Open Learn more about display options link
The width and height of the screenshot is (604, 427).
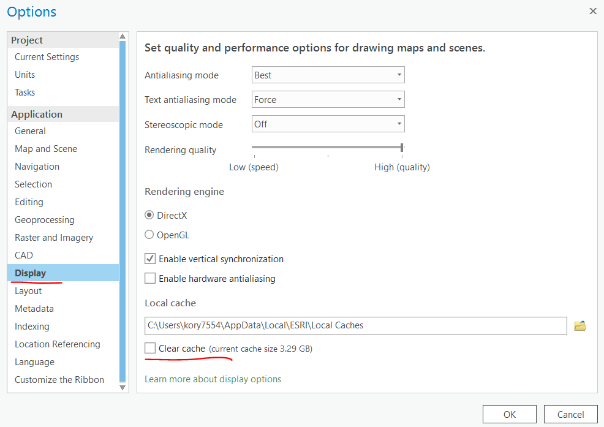coord(213,379)
